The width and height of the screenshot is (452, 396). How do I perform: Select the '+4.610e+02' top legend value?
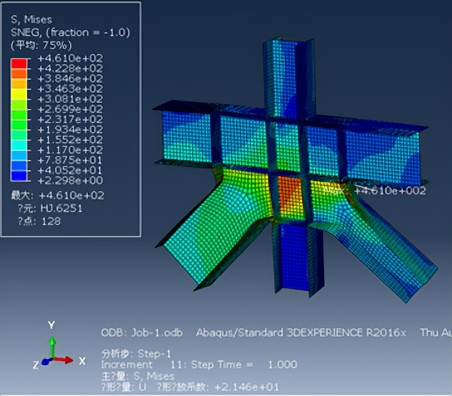point(70,58)
